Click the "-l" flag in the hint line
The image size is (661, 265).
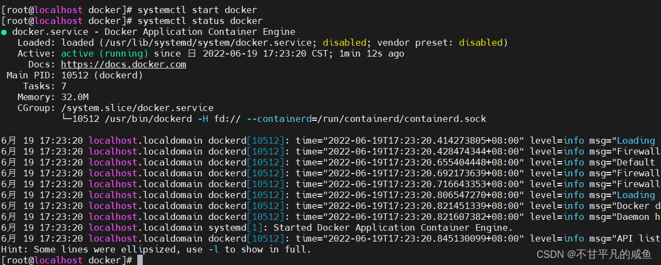214,249
